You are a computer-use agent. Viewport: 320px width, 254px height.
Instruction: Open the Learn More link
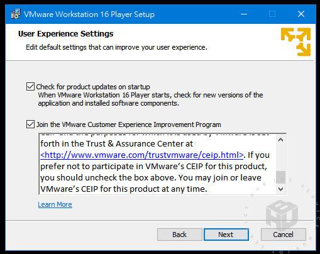(55, 204)
